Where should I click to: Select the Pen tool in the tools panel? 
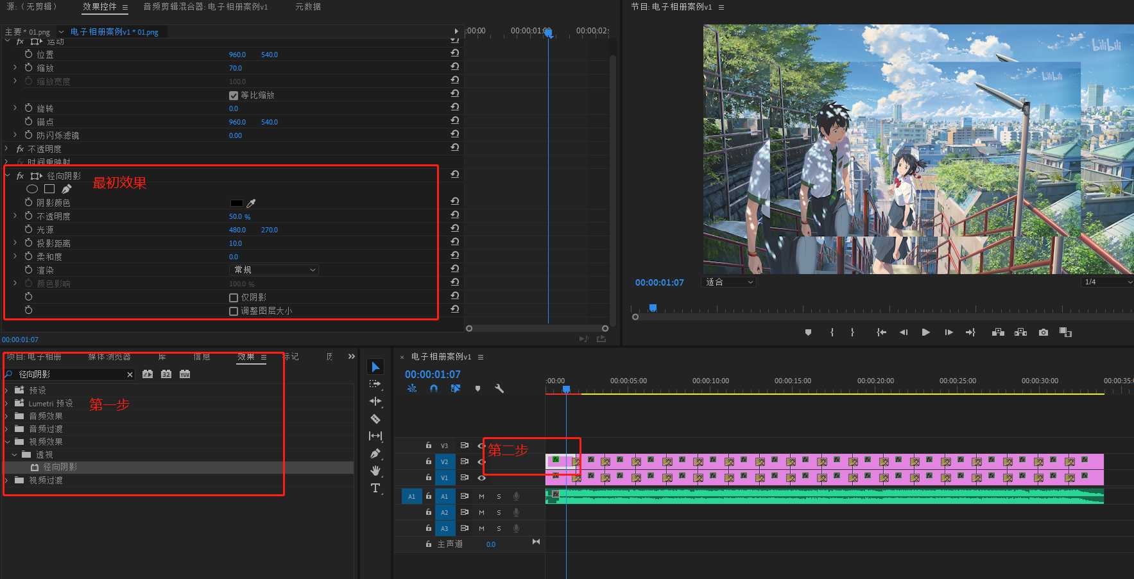(375, 453)
